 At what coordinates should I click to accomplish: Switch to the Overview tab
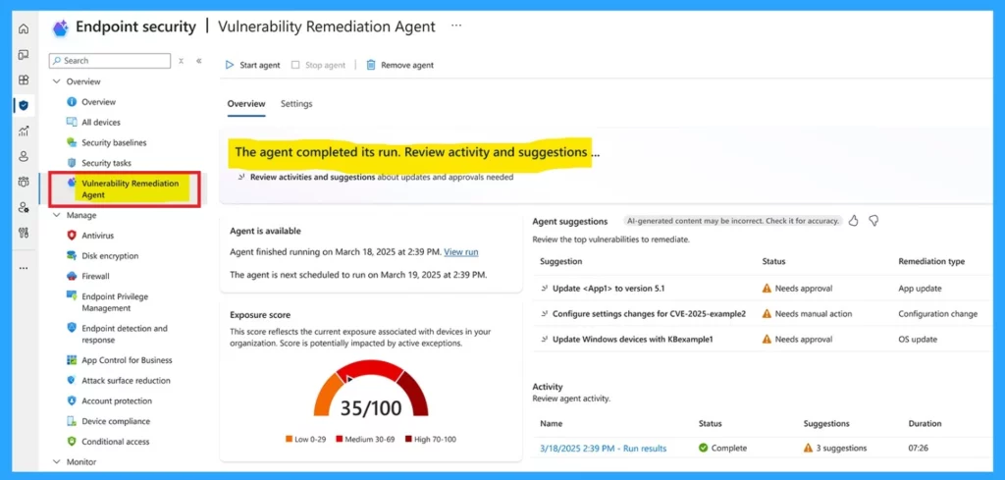tap(246, 104)
